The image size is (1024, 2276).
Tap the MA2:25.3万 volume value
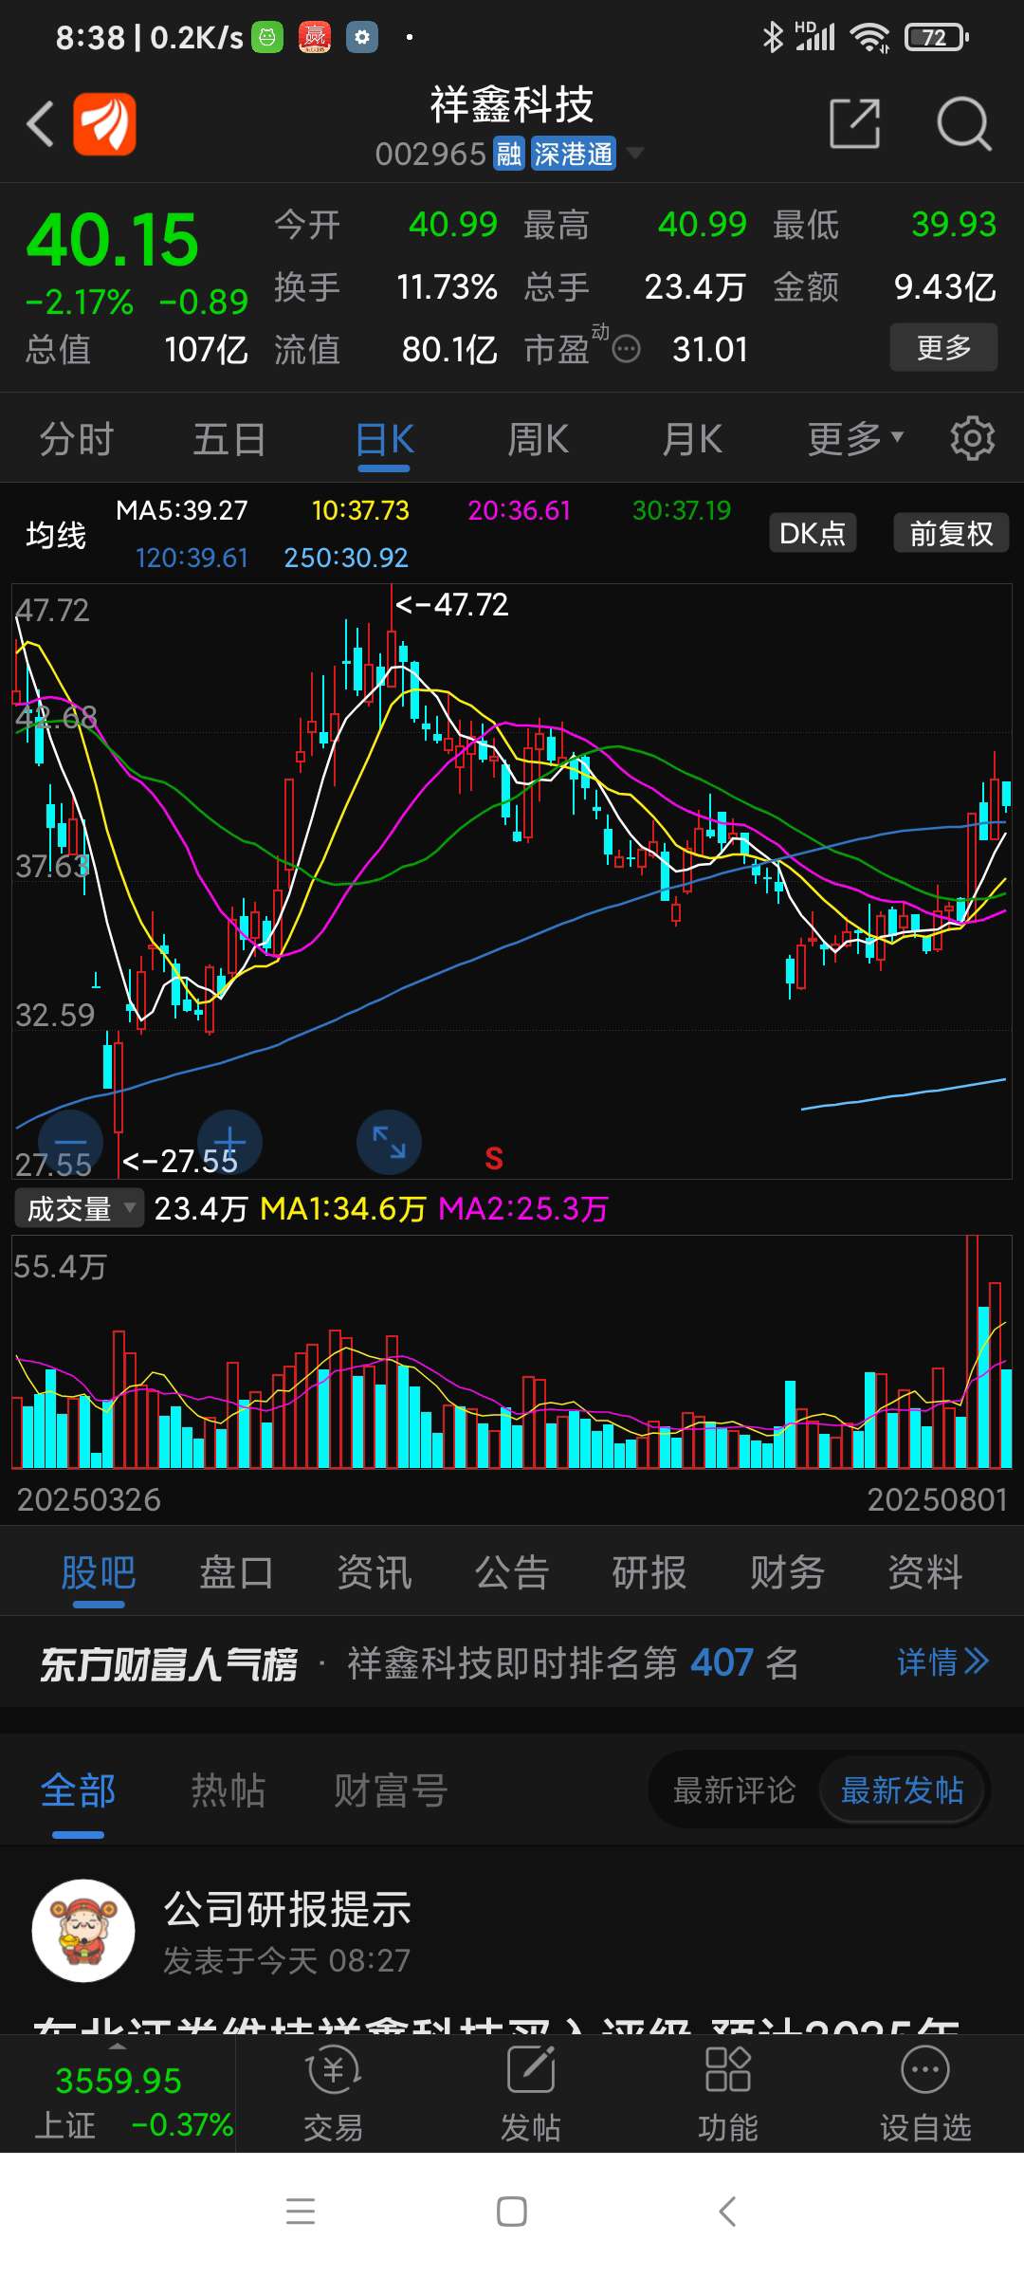click(x=523, y=1208)
